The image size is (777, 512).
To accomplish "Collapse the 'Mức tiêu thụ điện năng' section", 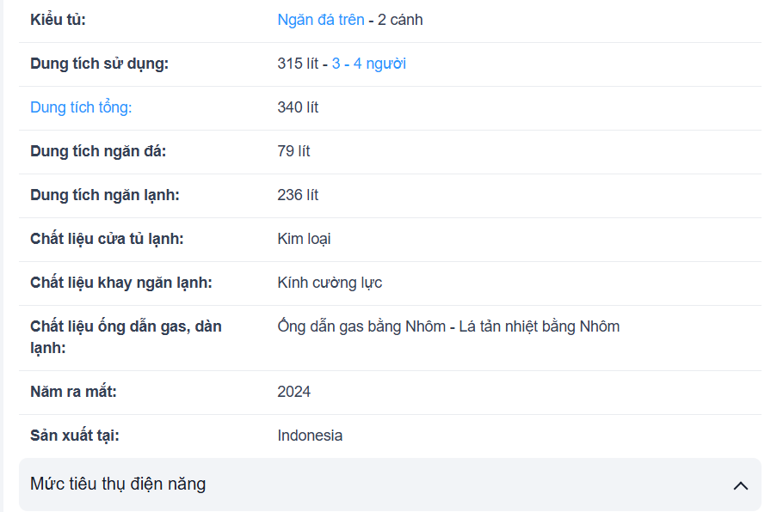I will coord(390,485).
